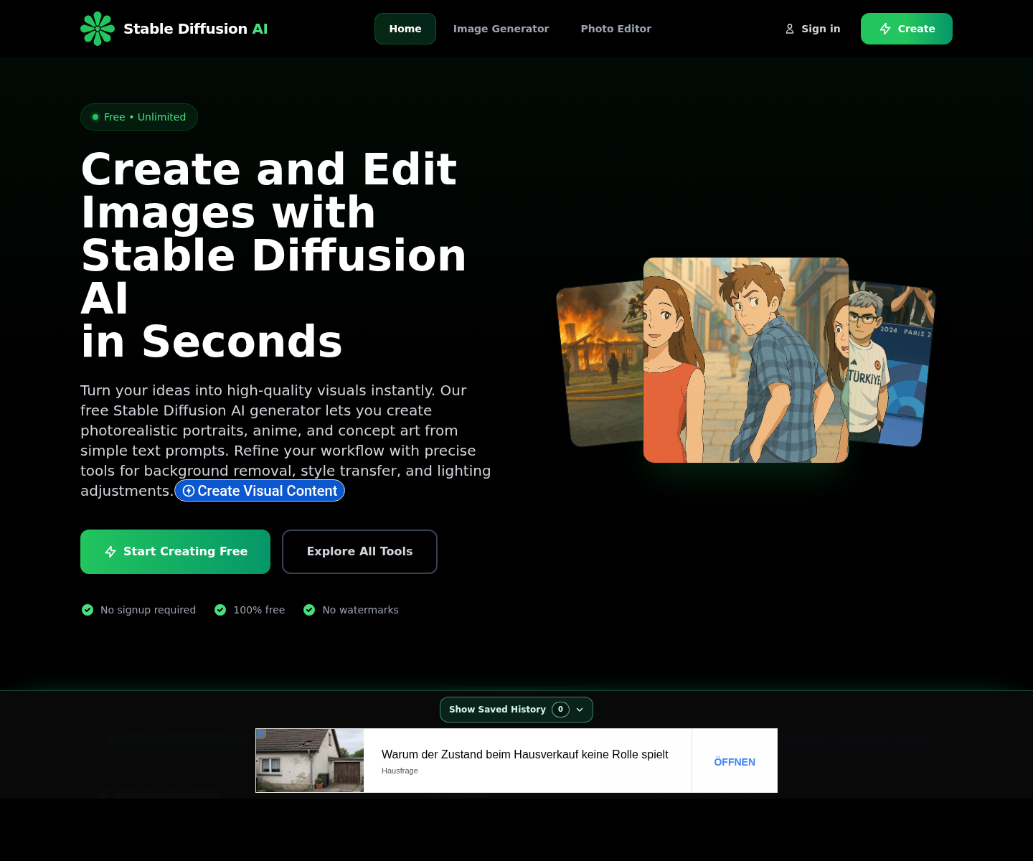The height and width of the screenshot is (861, 1033).
Task: Click the Stable Diffusion flower logo
Action: (98, 28)
